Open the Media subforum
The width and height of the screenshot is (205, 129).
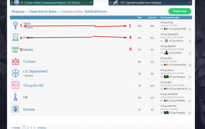28,50
